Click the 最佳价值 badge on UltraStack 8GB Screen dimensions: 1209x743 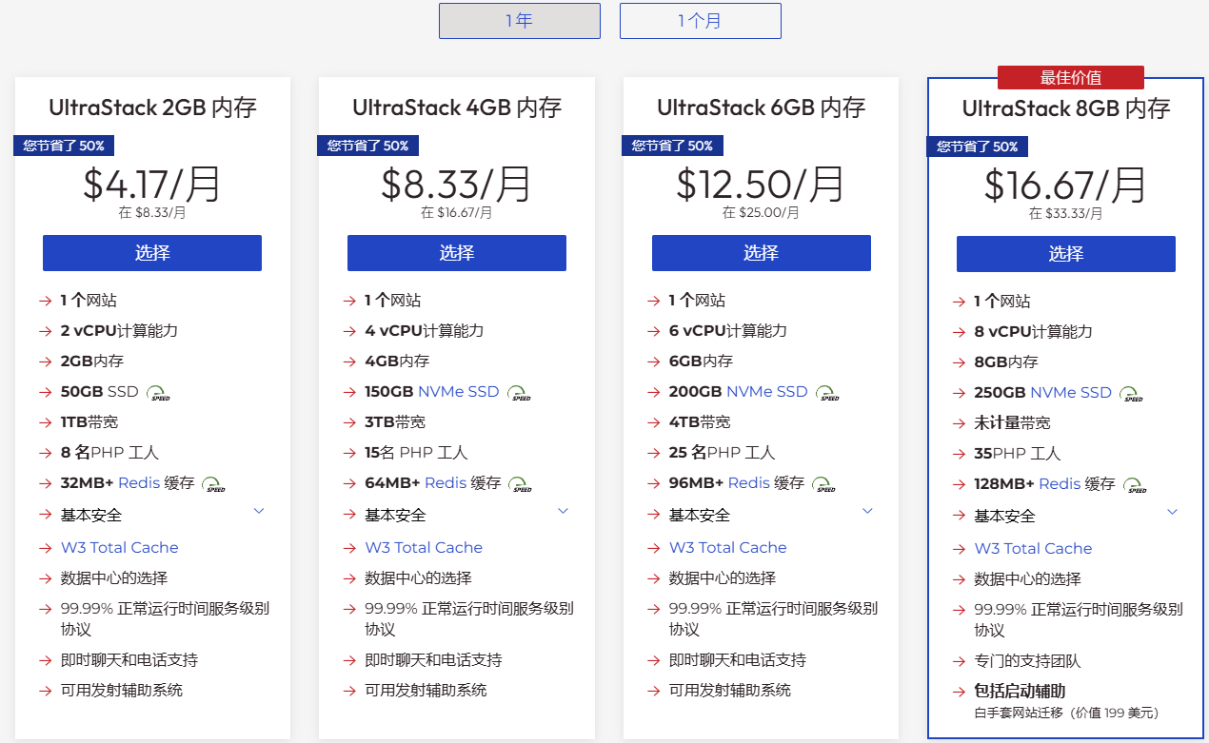click(1070, 77)
